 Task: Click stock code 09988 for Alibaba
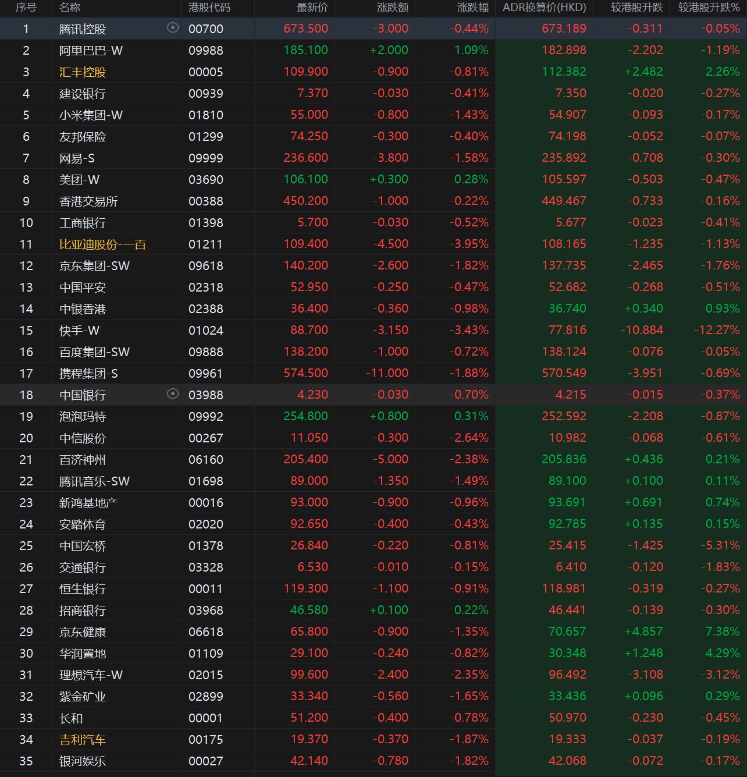[205, 50]
